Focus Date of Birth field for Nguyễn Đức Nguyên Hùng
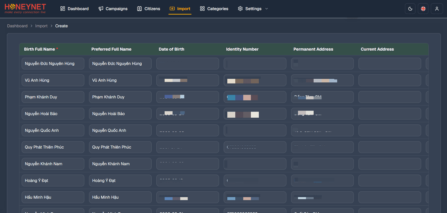Image resolution: width=447 pixels, height=213 pixels. pyautogui.click(x=188, y=64)
